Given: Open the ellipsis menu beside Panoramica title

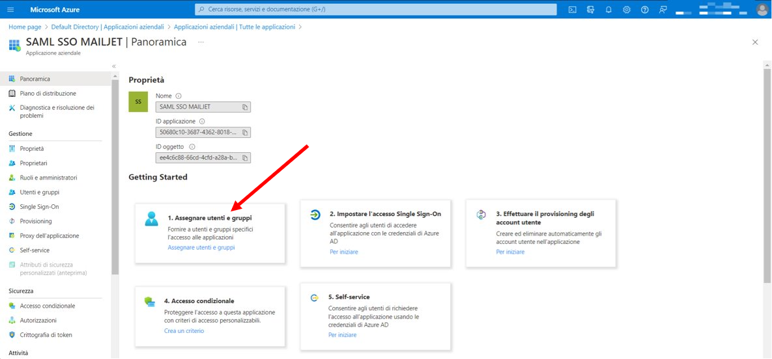Looking at the screenshot, I should click(201, 42).
